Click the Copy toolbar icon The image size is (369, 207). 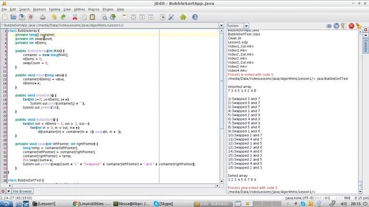tap(84, 17)
